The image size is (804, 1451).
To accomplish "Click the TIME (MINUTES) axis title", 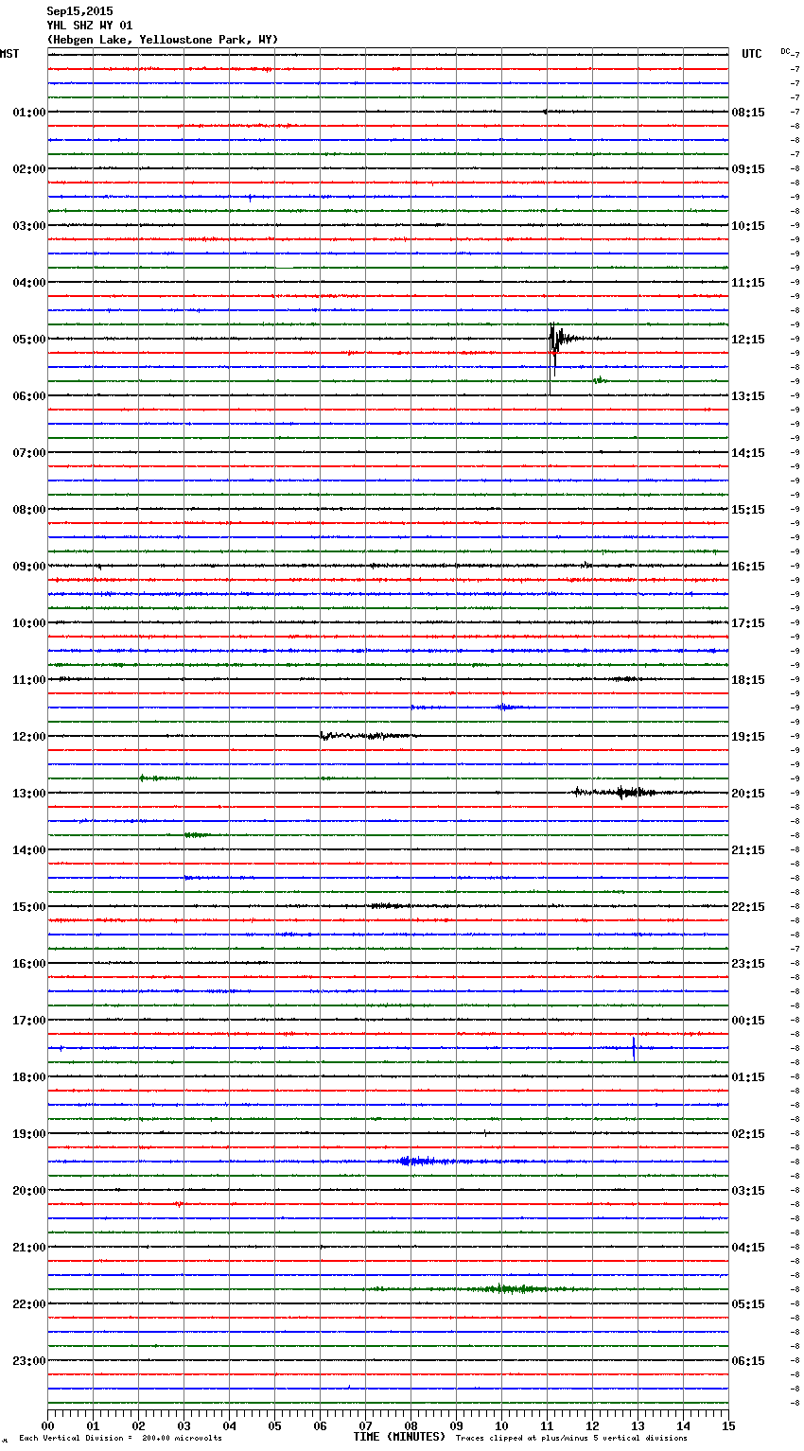I will 399,1437.
